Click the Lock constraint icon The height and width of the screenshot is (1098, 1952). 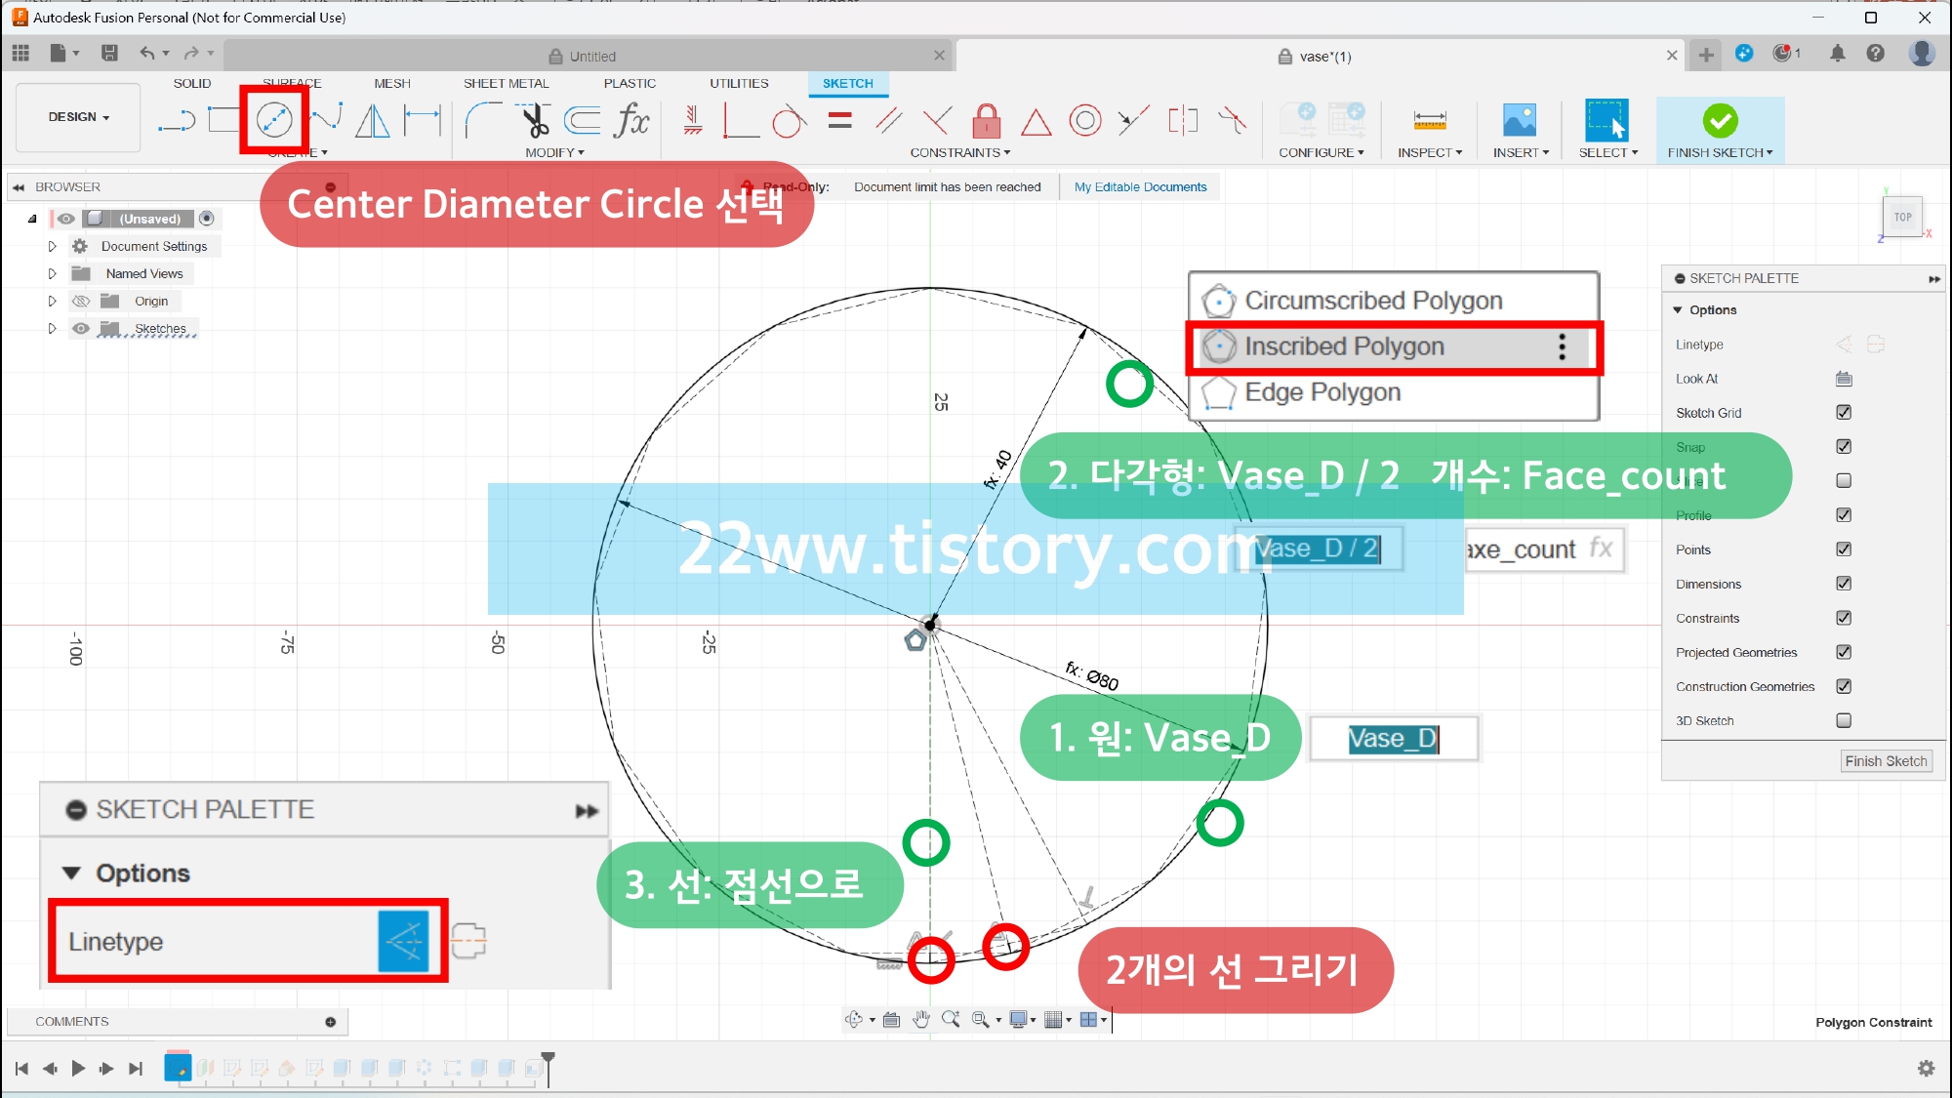click(x=986, y=121)
